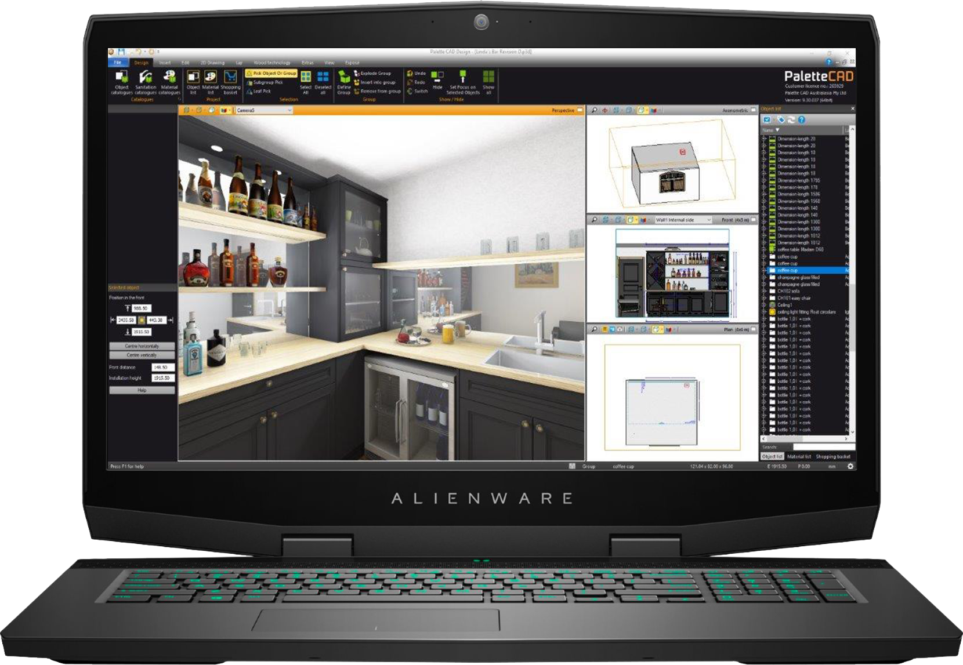Image resolution: width=963 pixels, height=665 pixels.
Task: Switch to Leaf Pick mode
Action: click(259, 91)
